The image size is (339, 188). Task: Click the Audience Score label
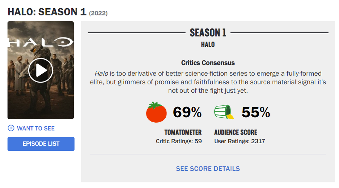[236, 132]
